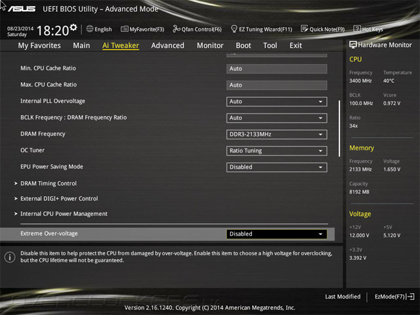Screen dimensions: 420x315
Task: Click the CPU frequency 3400 MHz value
Action: tap(360, 81)
